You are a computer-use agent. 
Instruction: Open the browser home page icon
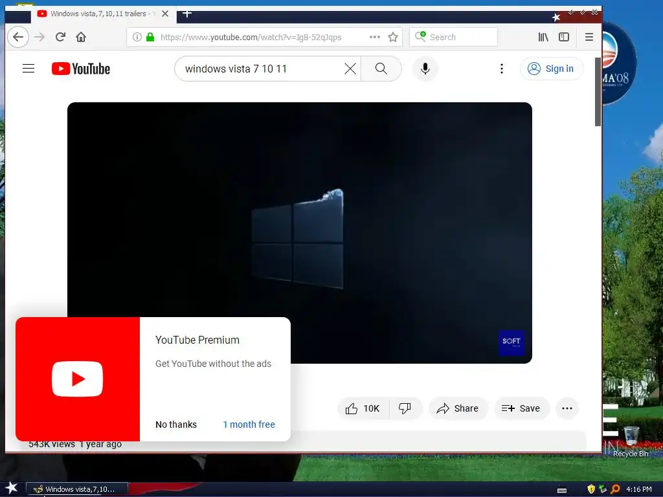click(81, 37)
